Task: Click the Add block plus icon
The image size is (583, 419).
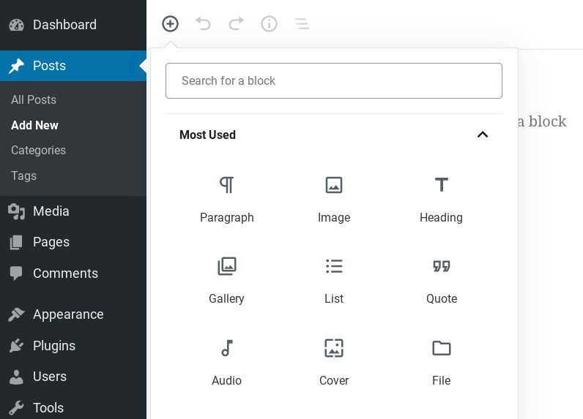Action: [x=170, y=24]
